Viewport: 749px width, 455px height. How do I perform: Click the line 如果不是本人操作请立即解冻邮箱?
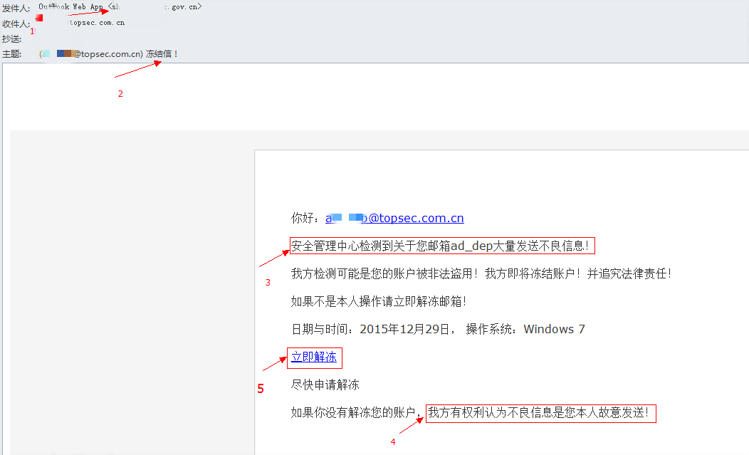tap(378, 301)
